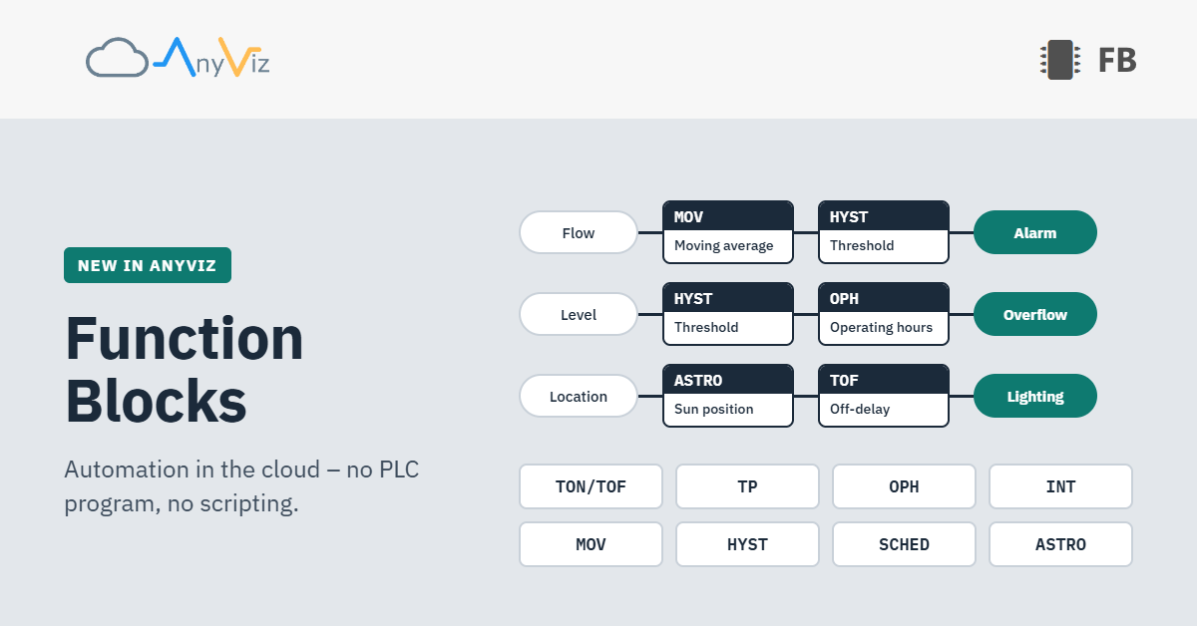The image size is (1197, 626).
Task: Choose the HYST tile in grid
Action: click(x=747, y=544)
